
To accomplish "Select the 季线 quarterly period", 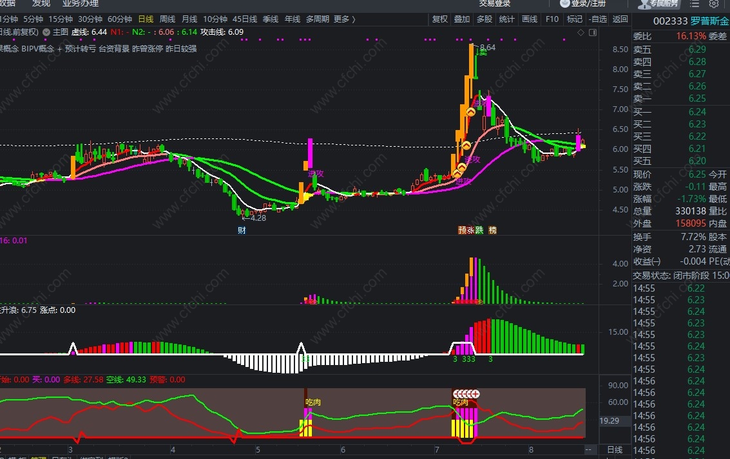I will (x=271, y=19).
